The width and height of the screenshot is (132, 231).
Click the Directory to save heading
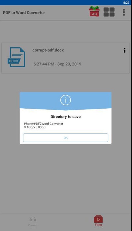[65, 117]
